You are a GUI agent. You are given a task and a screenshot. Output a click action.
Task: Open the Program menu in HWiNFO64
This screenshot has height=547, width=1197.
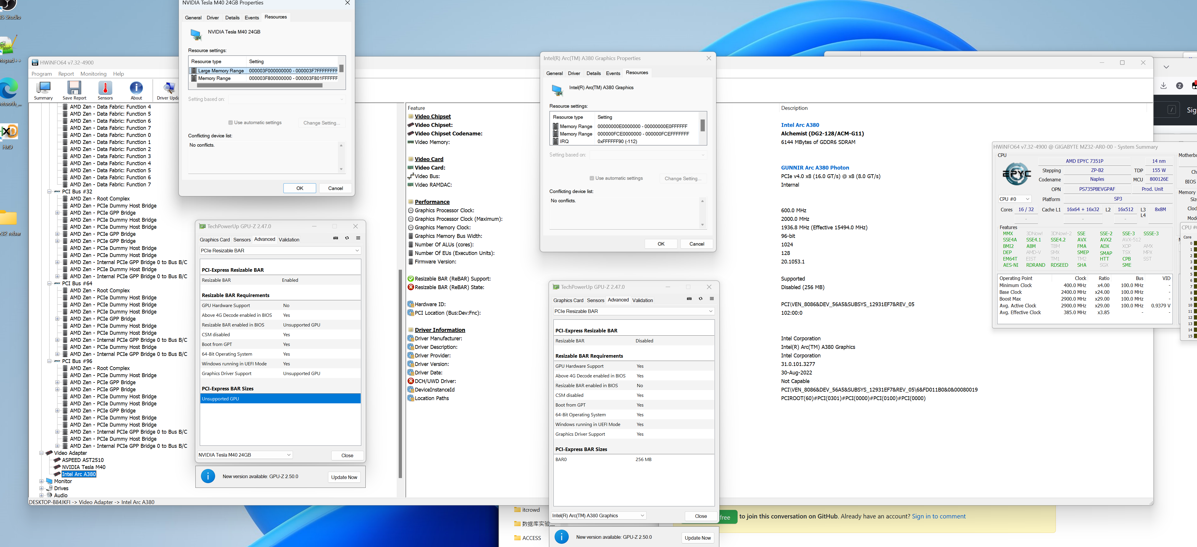click(41, 74)
